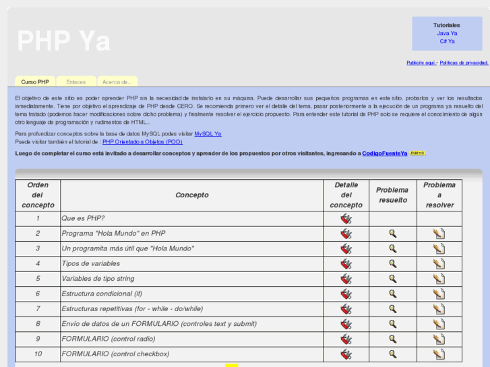Viewport: 490px width, 367px height.
Task: Open problem-to-solve pencil icon for Variables de tipo string
Action: [x=439, y=279]
